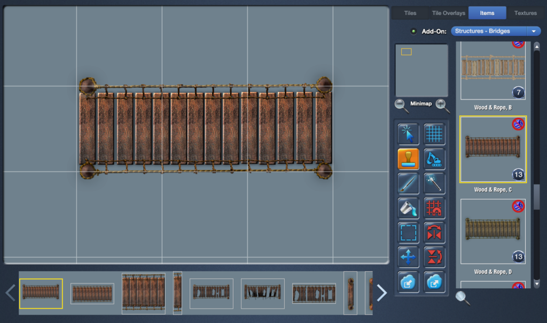Image resolution: width=547 pixels, height=323 pixels.
Task: Select the paintbrush tool
Action: (x=408, y=183)
